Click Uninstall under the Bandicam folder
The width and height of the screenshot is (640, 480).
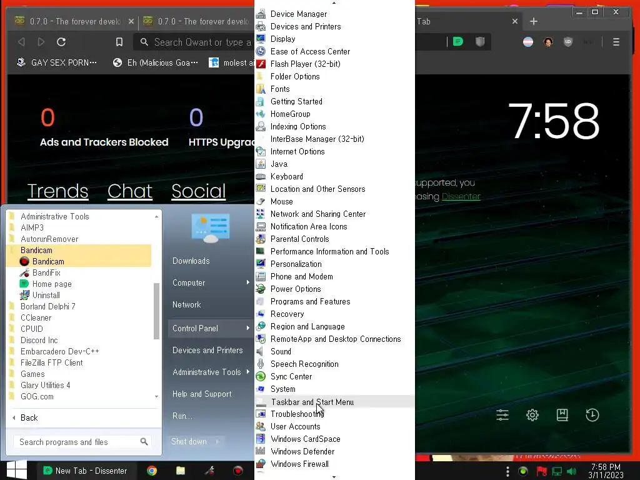point(46,295)
